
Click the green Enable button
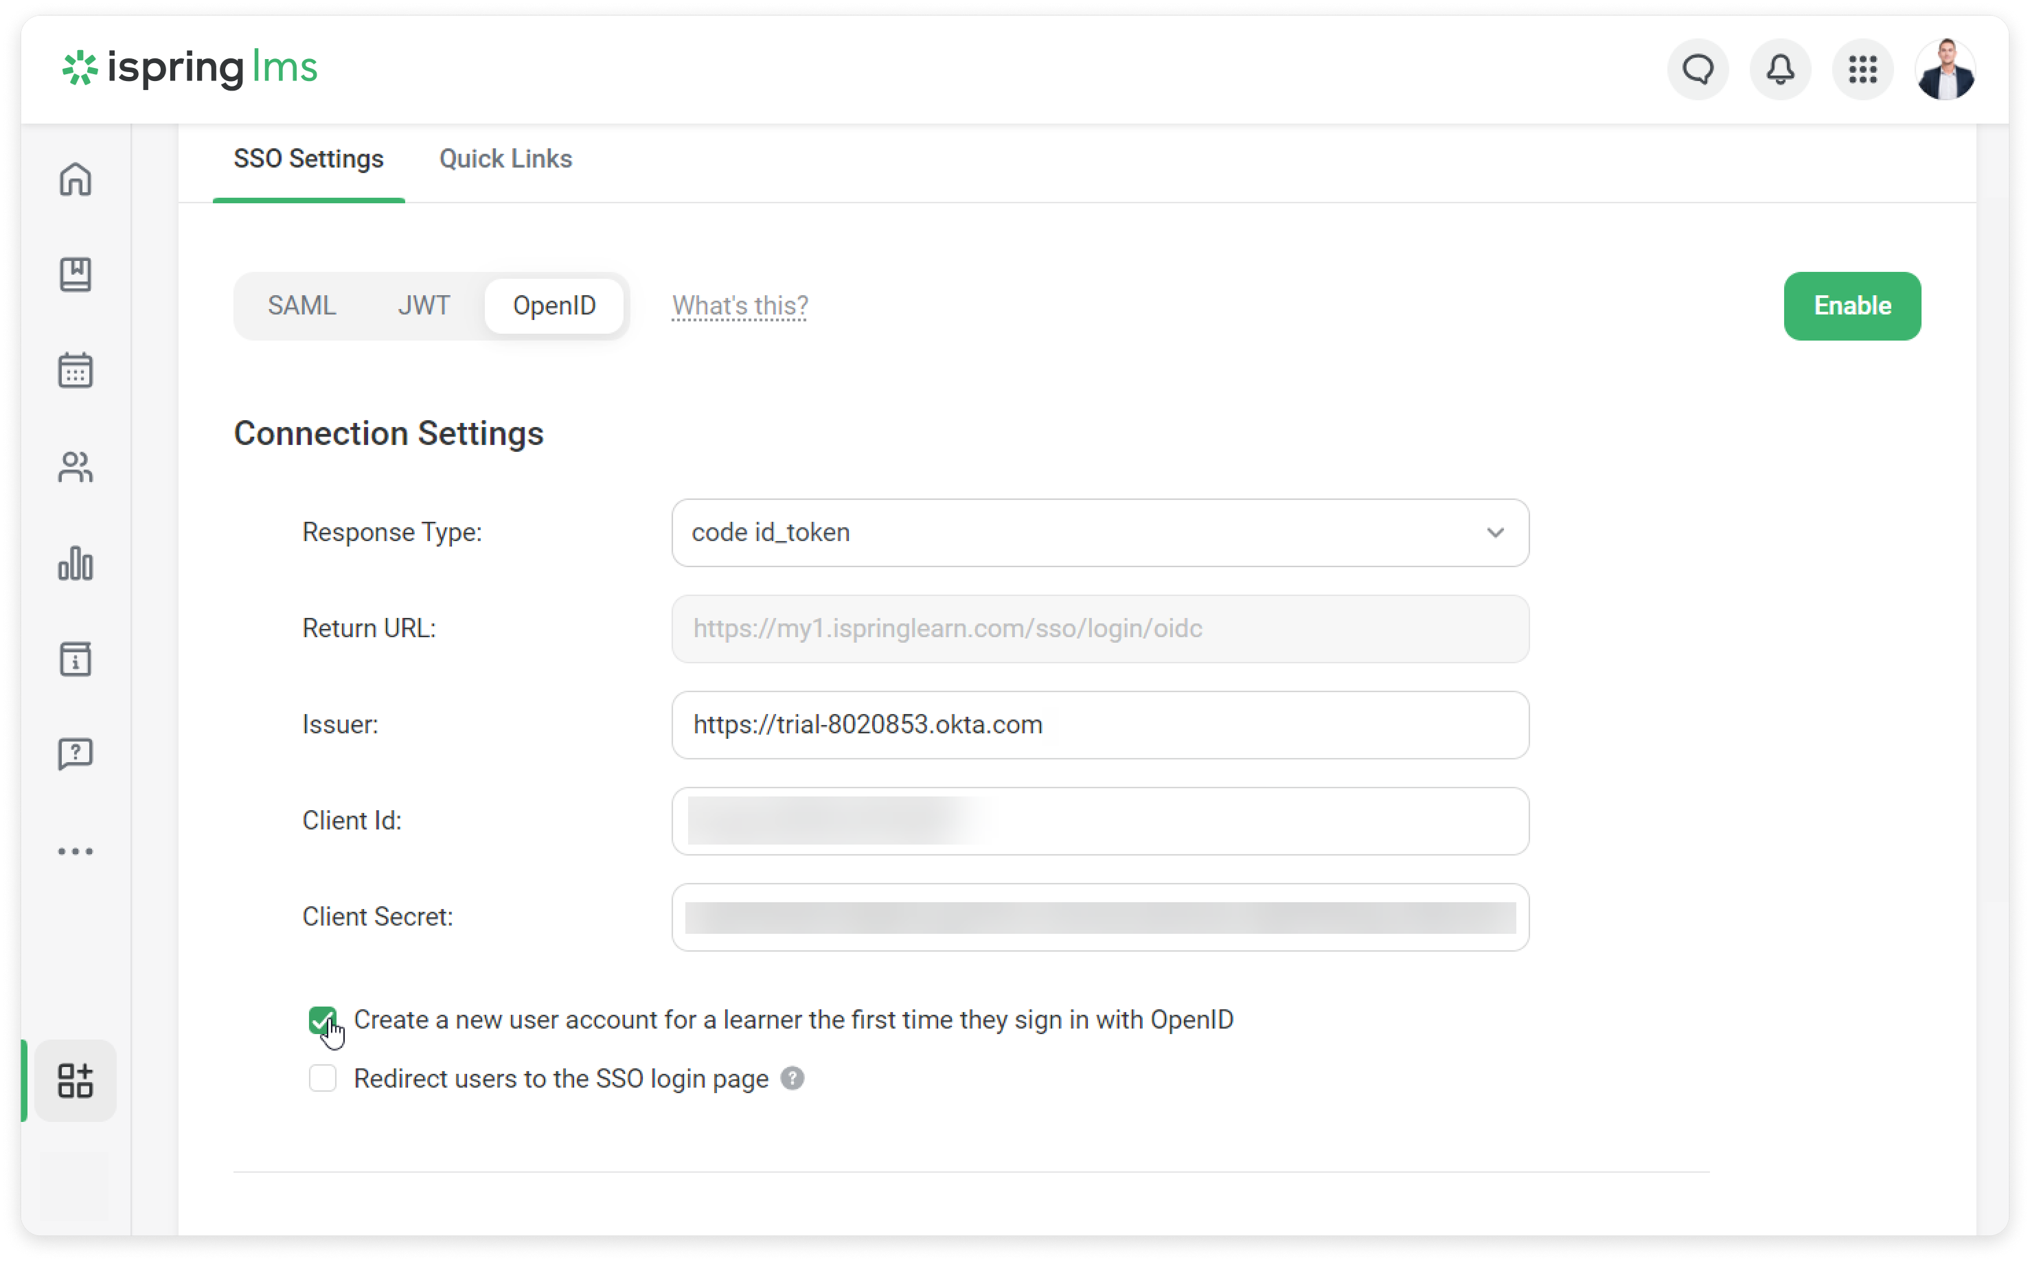pyautogui.click(x=1851, y=306)
